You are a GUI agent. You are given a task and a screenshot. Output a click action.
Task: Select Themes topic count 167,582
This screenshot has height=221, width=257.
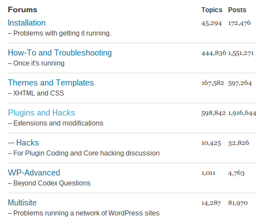[212, 83]
